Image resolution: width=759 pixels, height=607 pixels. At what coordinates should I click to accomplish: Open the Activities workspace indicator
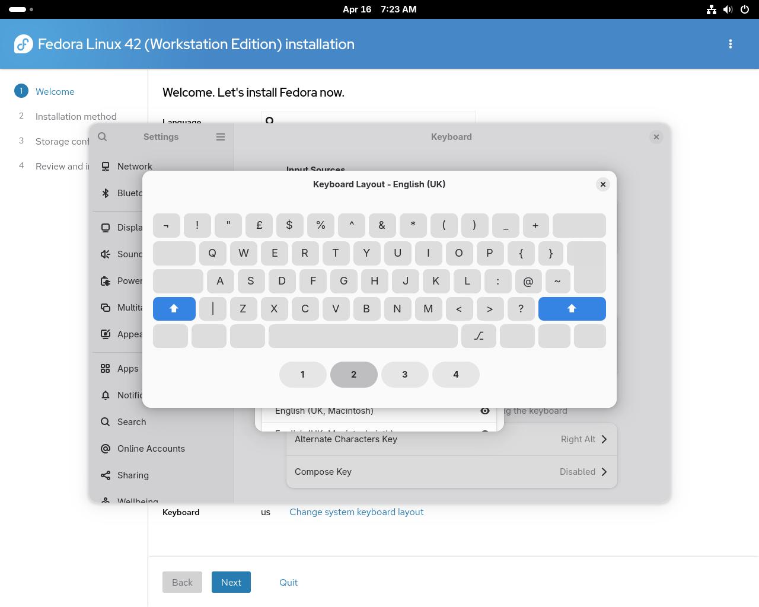pos(21,9)
